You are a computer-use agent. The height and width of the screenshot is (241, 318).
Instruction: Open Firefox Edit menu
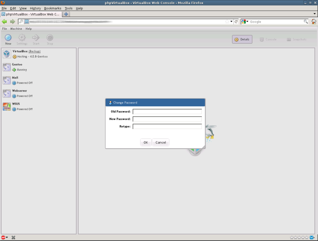13,8
